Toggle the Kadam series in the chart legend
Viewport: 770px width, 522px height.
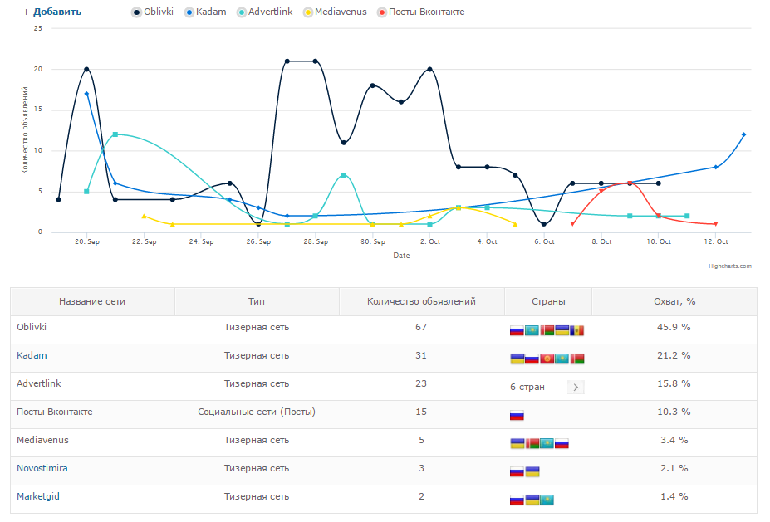click(x=205, y=12)
